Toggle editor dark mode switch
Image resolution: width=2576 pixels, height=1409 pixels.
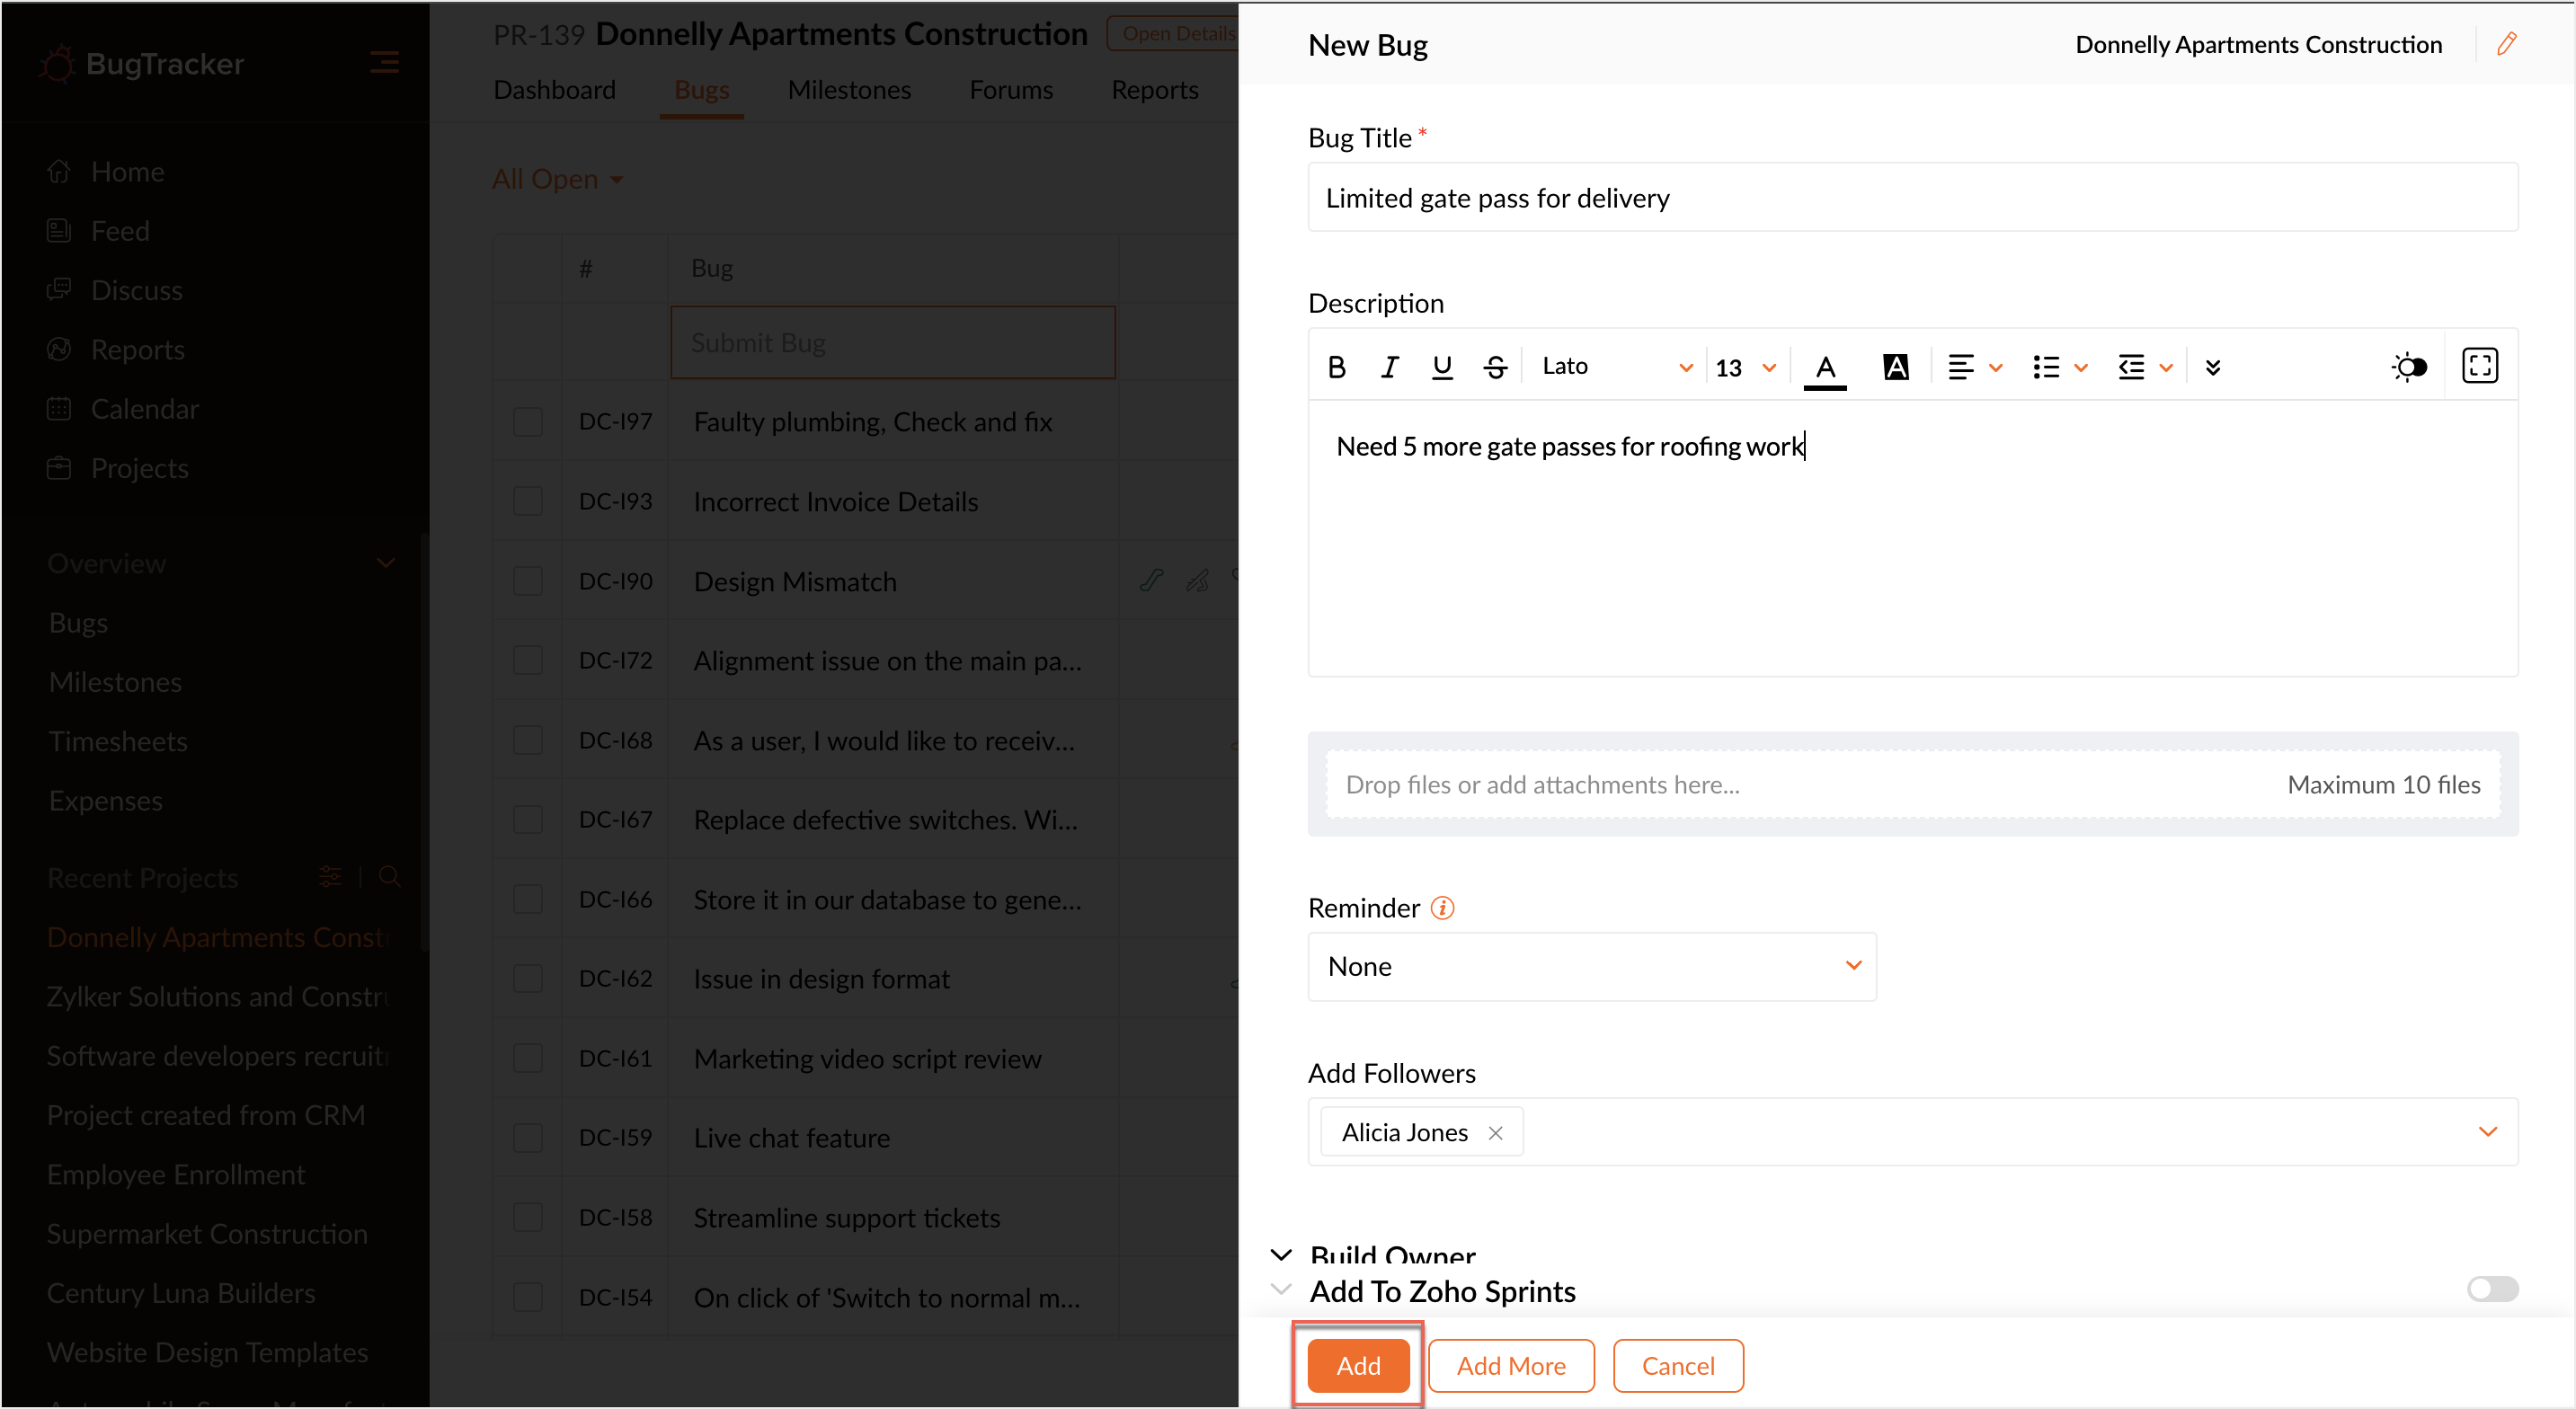click(x=2409, y=367)
